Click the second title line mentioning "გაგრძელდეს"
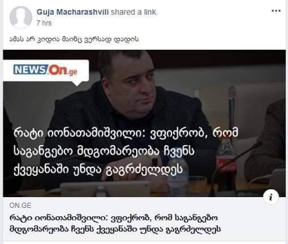Image resolution: width=288 pixels, height=244 pixels. [115, 229]
